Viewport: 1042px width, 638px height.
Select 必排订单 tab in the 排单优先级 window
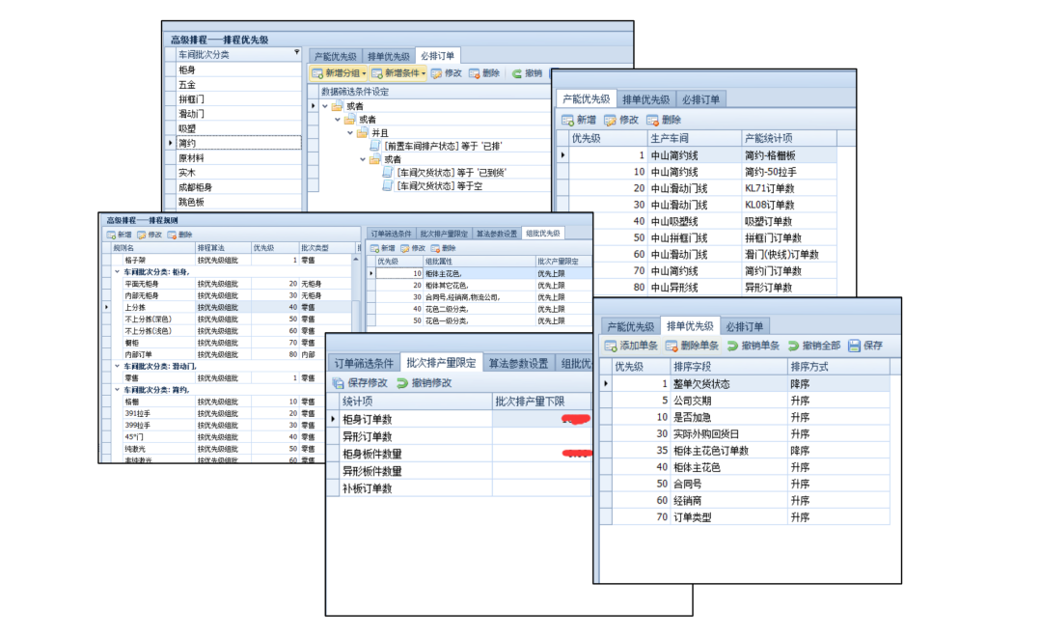pyautogui.click(x=744, y=326)
